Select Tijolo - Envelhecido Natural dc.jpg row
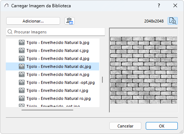184x134 pixels. (x=52, y=66)
